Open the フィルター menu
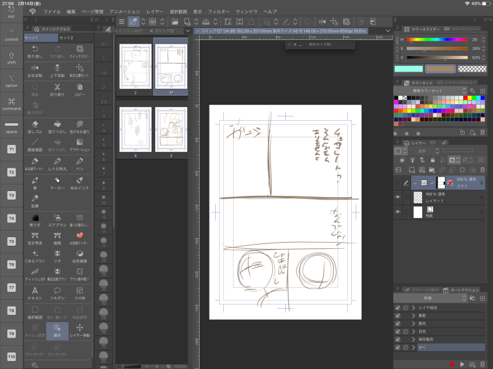 click(219, 12)
